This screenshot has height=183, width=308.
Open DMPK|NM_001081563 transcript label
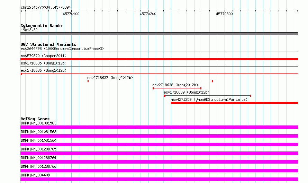tap(38, 123)
